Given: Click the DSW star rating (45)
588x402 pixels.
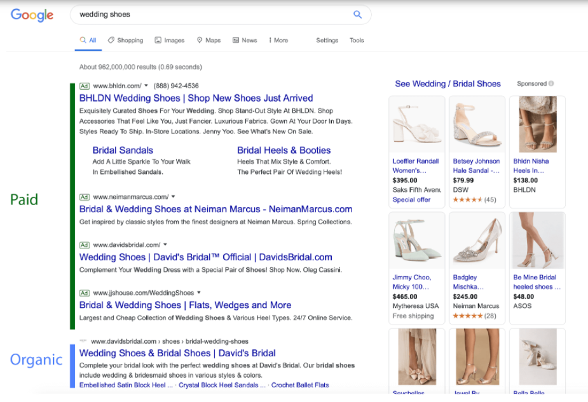Looking at the screenshot, I should click(x=474, y=199).
